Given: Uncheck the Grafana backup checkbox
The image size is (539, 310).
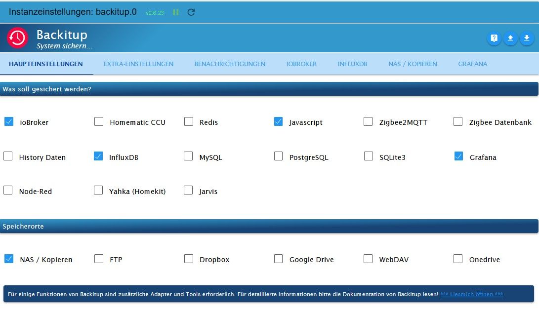Looking at the screenshot, I should [x=458, y=156].
